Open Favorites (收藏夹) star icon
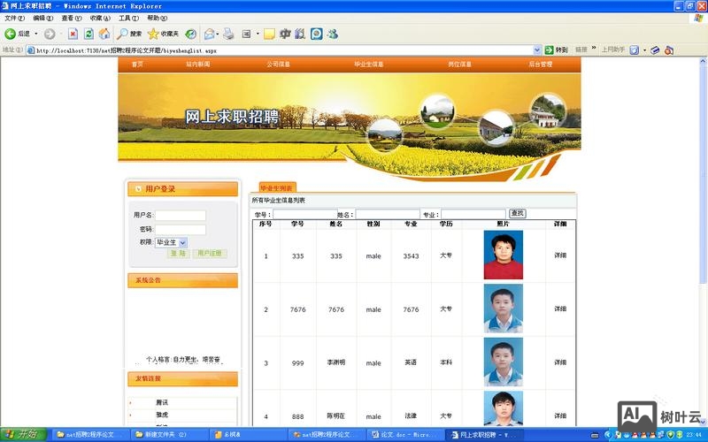Screen dimensions: 708x442 (x=163, y=34)
